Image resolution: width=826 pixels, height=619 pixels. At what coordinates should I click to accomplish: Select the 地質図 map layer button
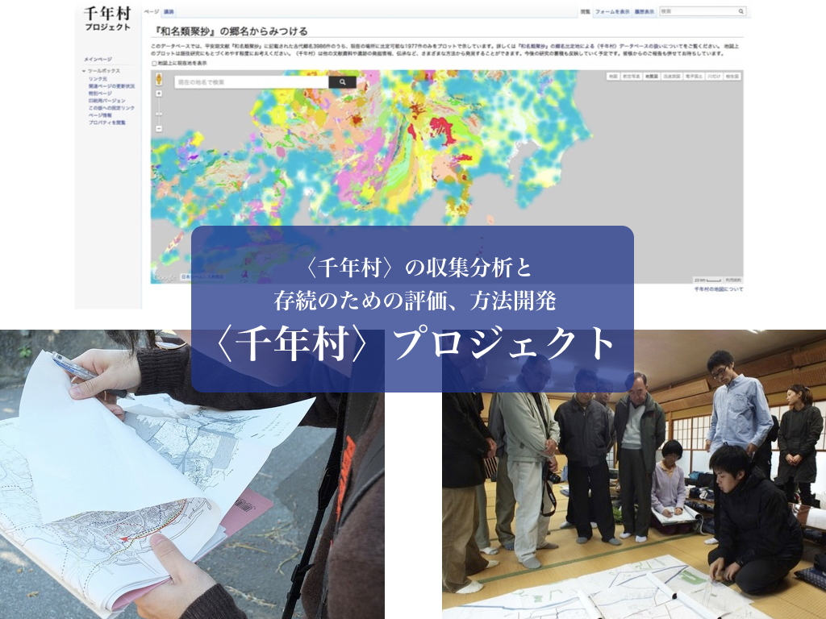652,76
